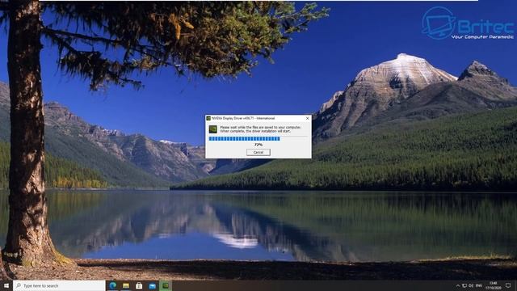Screen dimensions: 517x291
Task: Open the taskbar clock and calendar
Action: click(x=494, y=285)
